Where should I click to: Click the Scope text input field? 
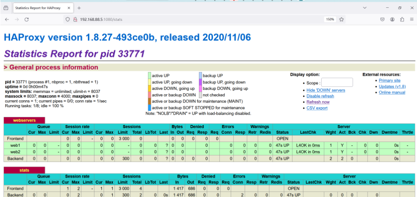click(x=337, y=82)
